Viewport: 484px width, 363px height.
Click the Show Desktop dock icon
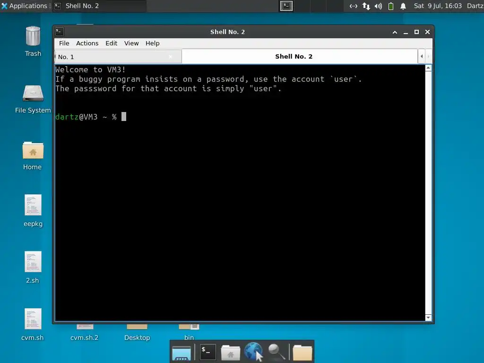[x=181, y=353]
